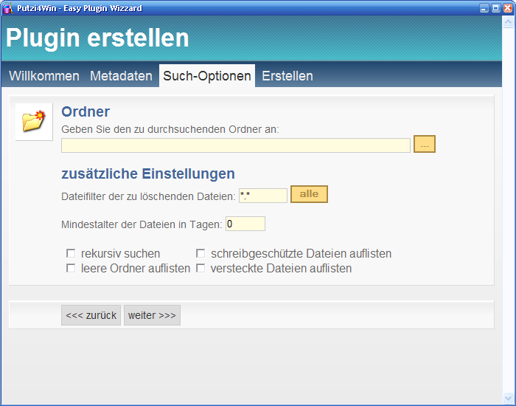Browse for folder with the ... button

(424, 144)
